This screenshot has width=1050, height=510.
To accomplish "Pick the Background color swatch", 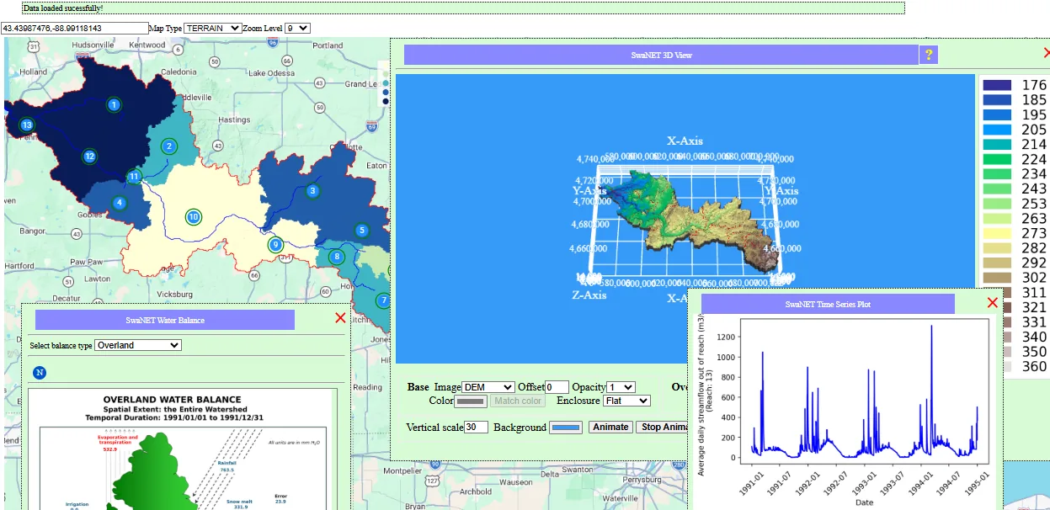I will 566,428.
